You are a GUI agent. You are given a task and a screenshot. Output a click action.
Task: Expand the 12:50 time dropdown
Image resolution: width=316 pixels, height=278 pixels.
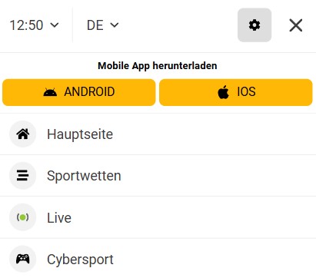pyautogui.click(x=35, y=25)
